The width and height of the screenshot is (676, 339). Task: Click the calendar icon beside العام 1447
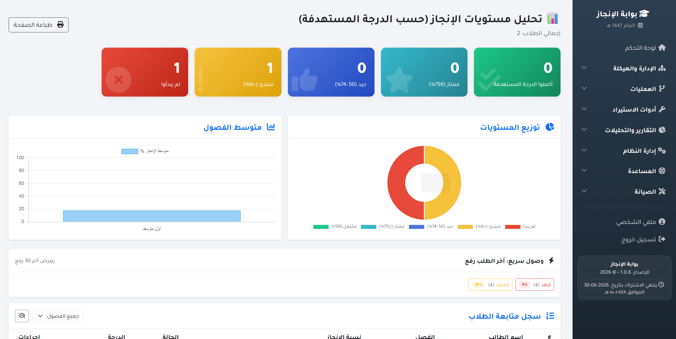[x=640, y=25]
